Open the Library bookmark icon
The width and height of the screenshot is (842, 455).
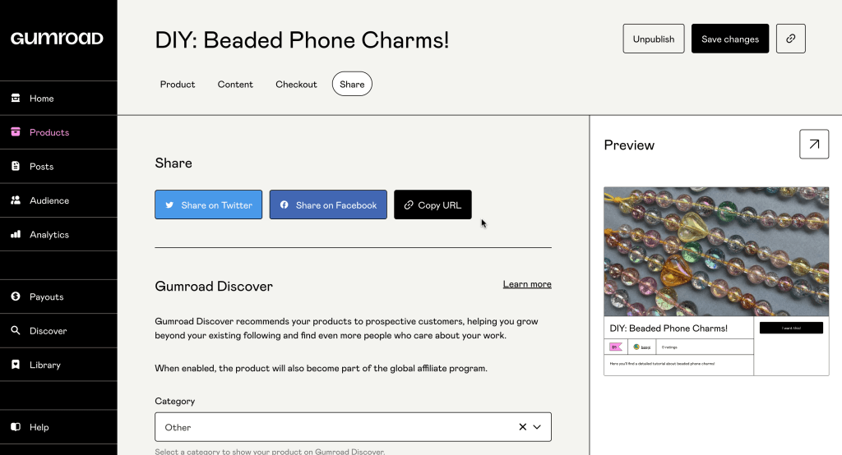click(16, 365)
